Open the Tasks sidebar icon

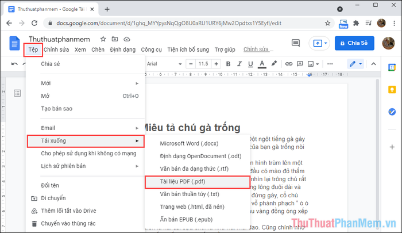(392, 111)
